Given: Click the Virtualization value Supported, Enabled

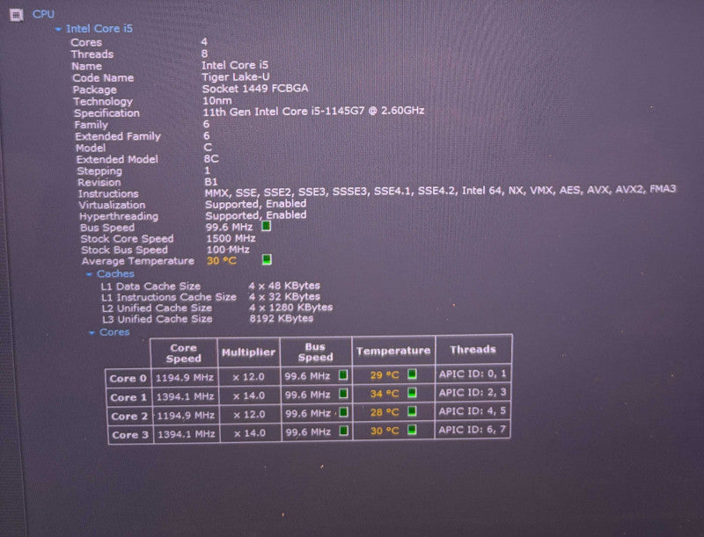Looking at the screenshot, I should point(256,204).
